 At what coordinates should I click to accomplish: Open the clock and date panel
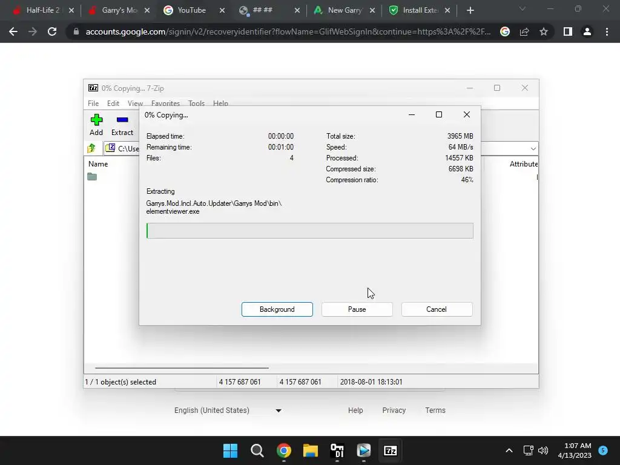point(575,450)
